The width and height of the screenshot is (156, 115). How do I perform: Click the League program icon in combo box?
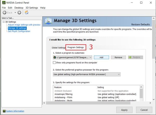tap(55, 57)
